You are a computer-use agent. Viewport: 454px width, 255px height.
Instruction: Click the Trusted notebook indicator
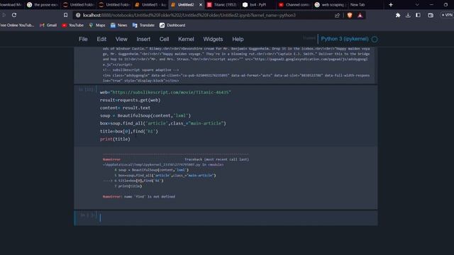309,38
